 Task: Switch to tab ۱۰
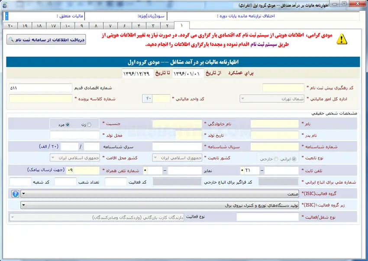coord(68,26)
